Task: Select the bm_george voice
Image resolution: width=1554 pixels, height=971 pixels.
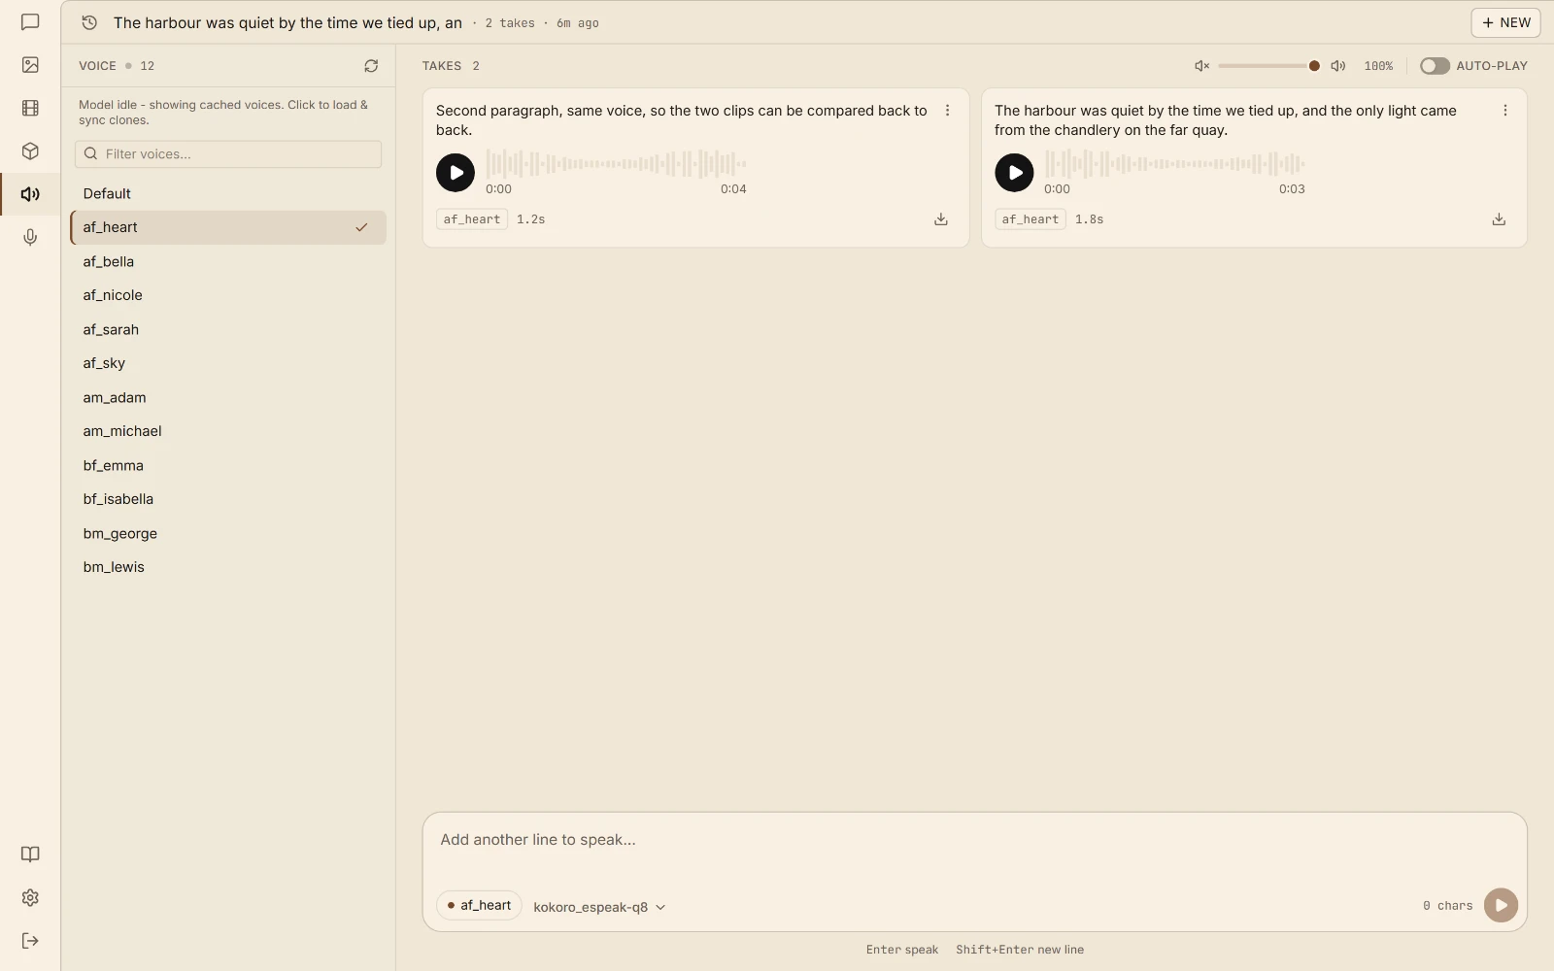Action: pos(228,533)
